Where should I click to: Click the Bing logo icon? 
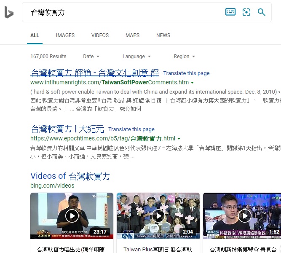(9, 13)
